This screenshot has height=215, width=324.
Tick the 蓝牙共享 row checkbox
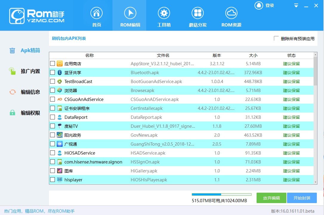(53, 72)
